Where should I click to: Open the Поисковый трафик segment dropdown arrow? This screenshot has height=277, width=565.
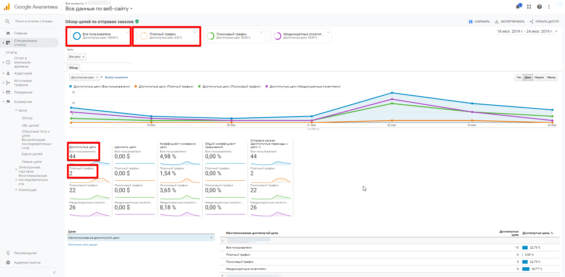pos(261,32)
